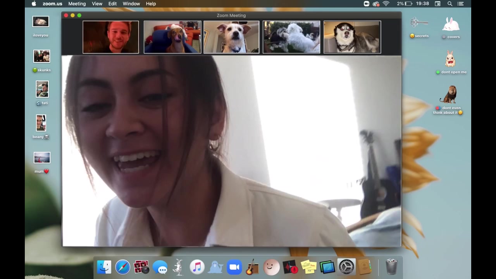This screenshot has height=279, width=496.
Task: Open the Wi-Fi menu bar icon
Action: click(386, 3)
